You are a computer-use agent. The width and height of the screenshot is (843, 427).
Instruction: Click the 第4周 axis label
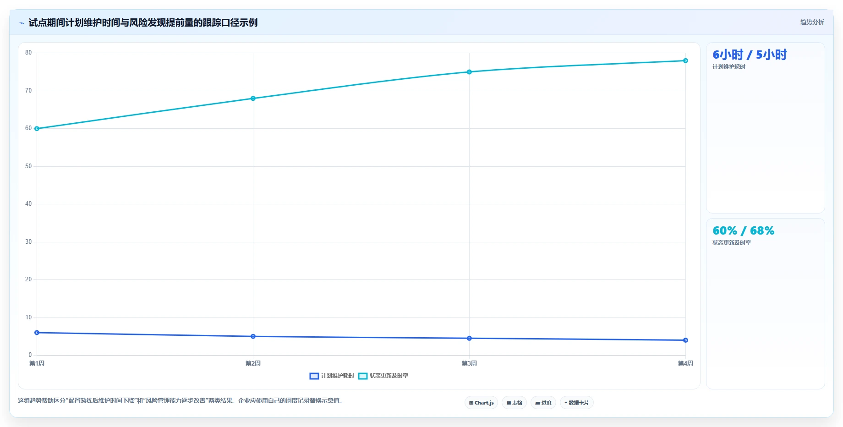pos(685,363)
